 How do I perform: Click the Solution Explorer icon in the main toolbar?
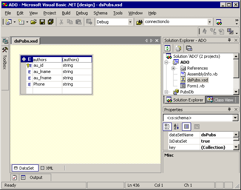(219, 22)
